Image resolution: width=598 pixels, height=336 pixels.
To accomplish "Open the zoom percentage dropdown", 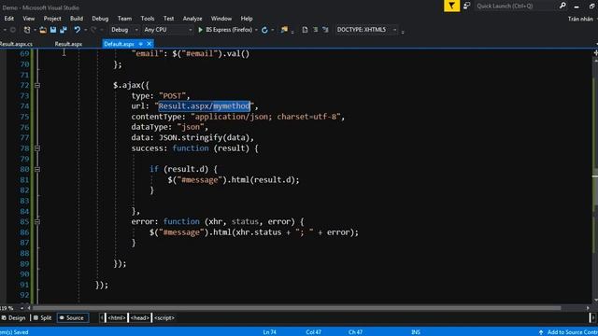I will point(21,308).
